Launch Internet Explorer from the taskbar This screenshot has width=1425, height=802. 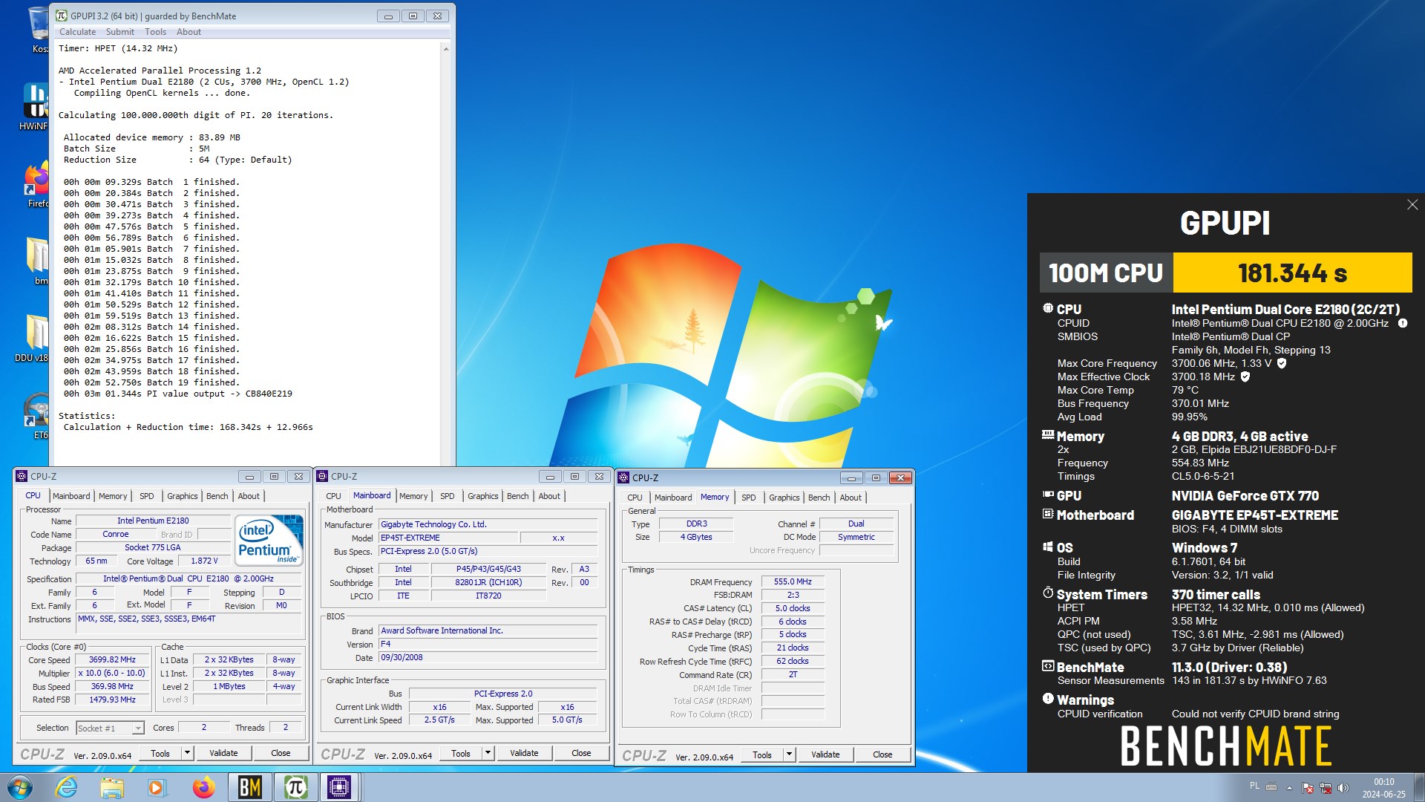click(67, 787)
